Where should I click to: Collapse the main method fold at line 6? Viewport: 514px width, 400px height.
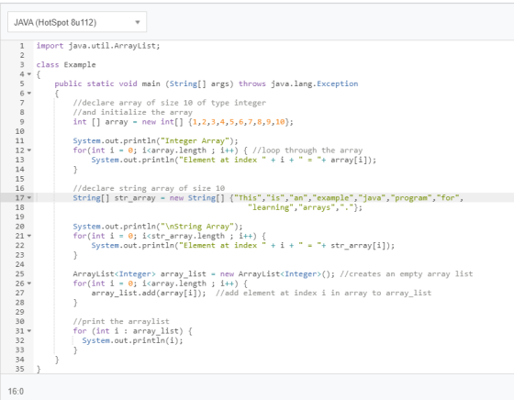click(29, 93)
